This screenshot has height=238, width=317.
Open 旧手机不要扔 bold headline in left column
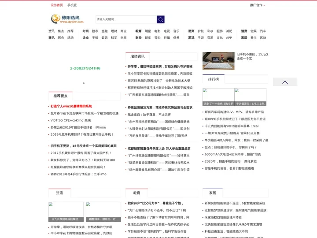[x=84, y=146]
